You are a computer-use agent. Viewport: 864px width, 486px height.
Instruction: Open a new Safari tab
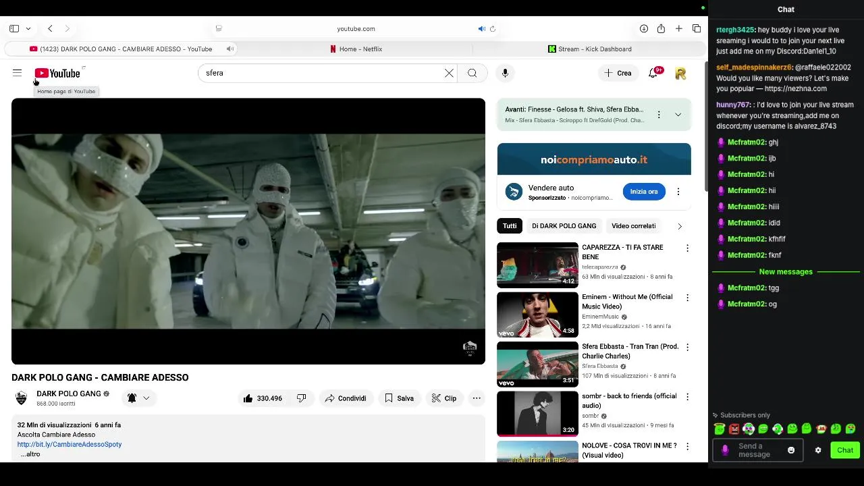pyautogui.click(x=678, y=28)
